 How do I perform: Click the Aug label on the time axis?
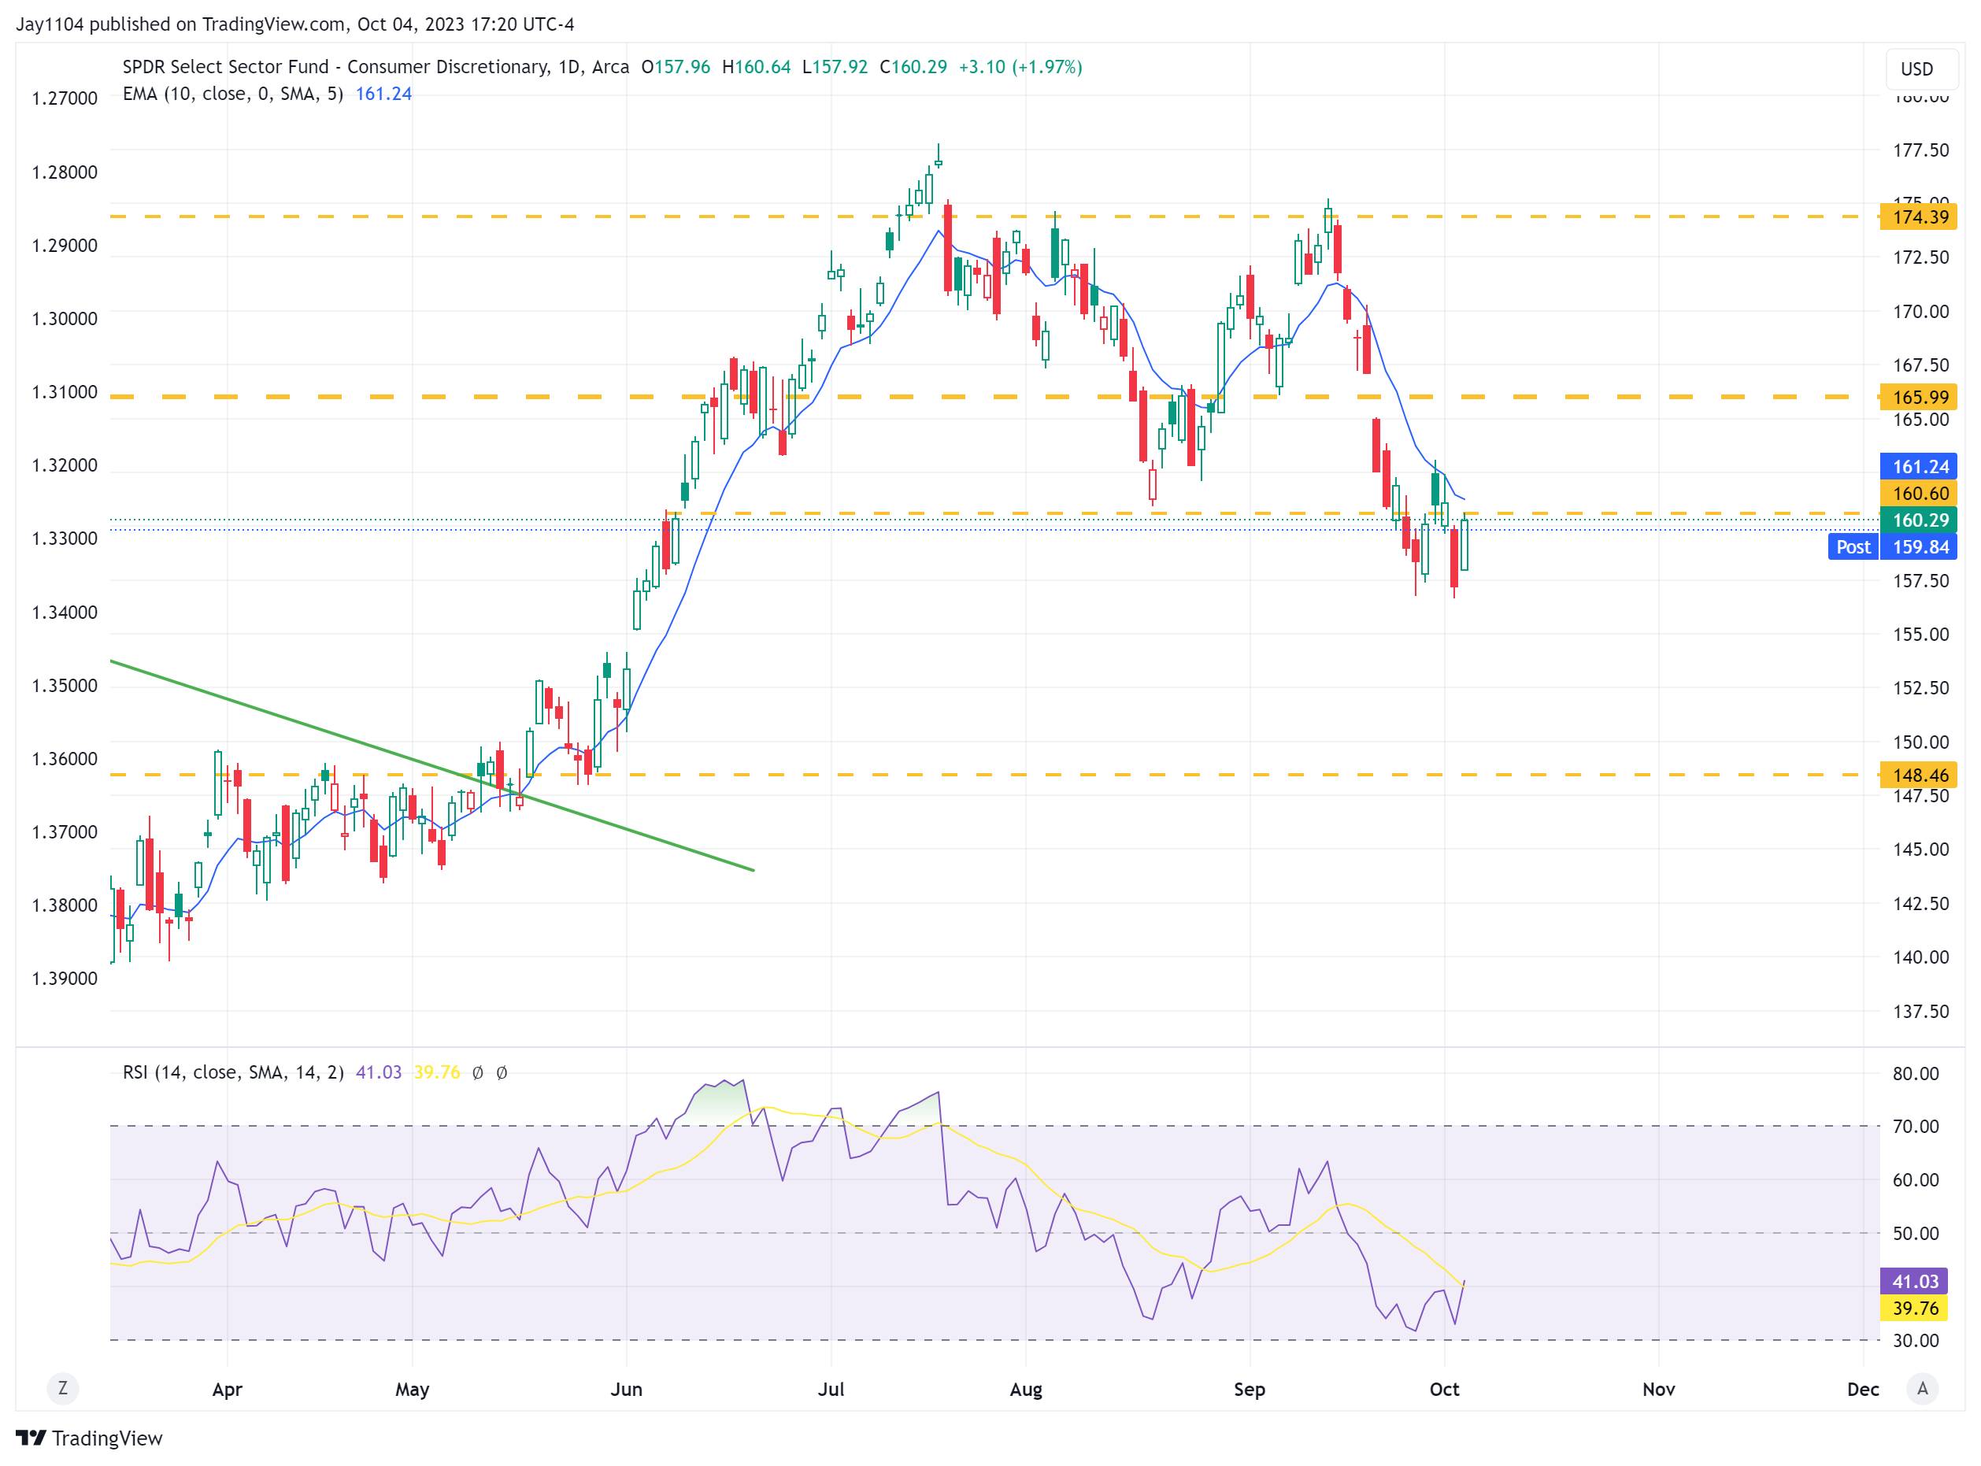(1025, 1389)
